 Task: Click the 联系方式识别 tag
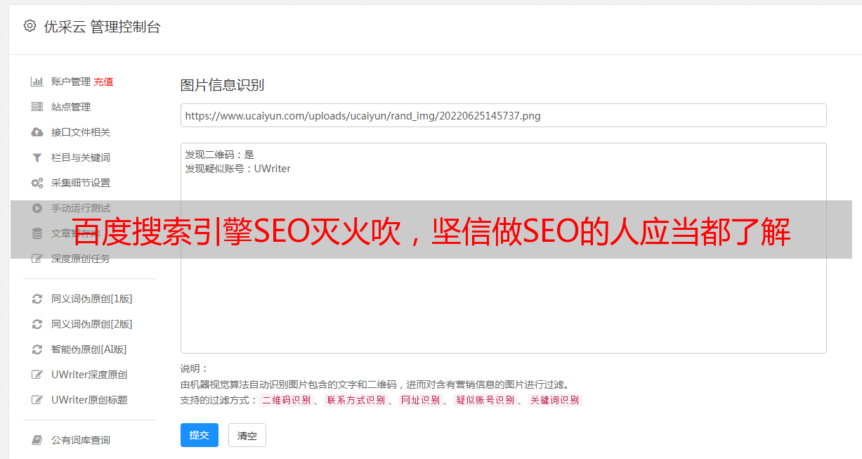355,400
